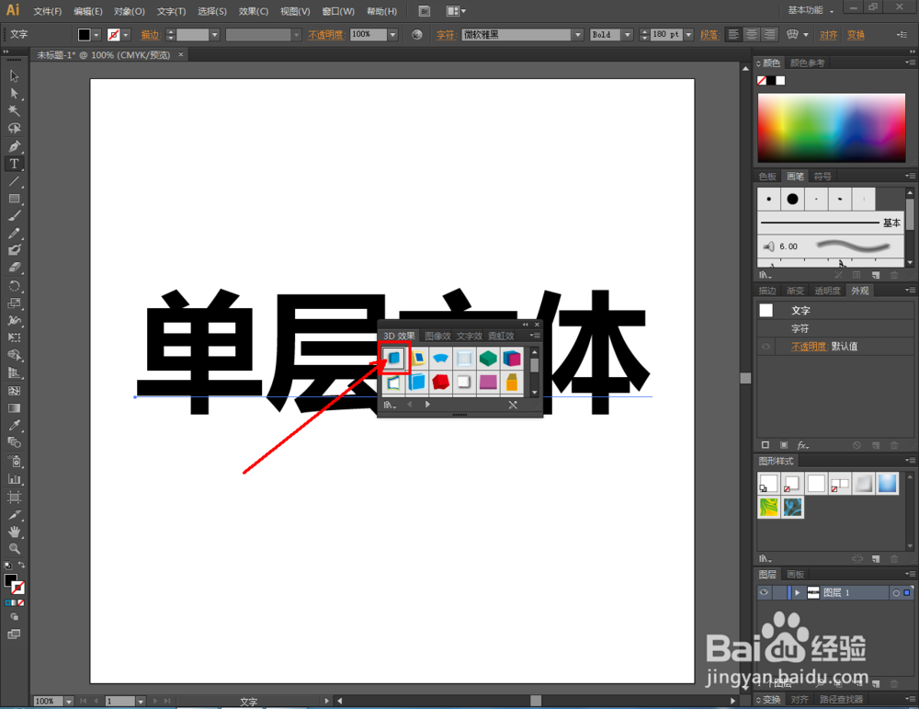Apply the red cube style in 3D效果 panel
This screenshot has height=709, width=919.
[441, 382]
